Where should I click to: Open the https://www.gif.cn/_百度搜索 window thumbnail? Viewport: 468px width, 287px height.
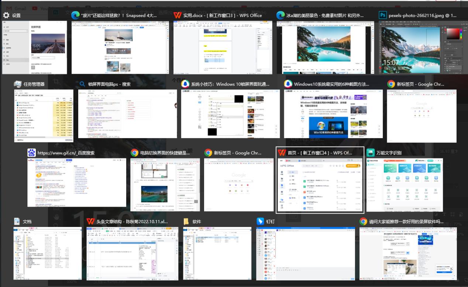pyautogui.click(x=77, y=183)
